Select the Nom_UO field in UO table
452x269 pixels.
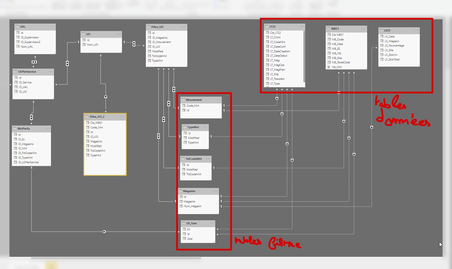pos(92,44)
